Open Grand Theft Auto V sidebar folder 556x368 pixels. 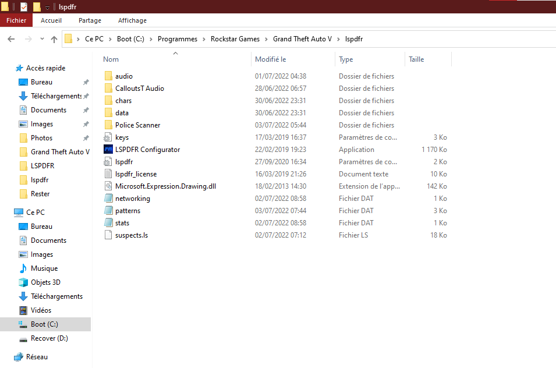(60, 152)
